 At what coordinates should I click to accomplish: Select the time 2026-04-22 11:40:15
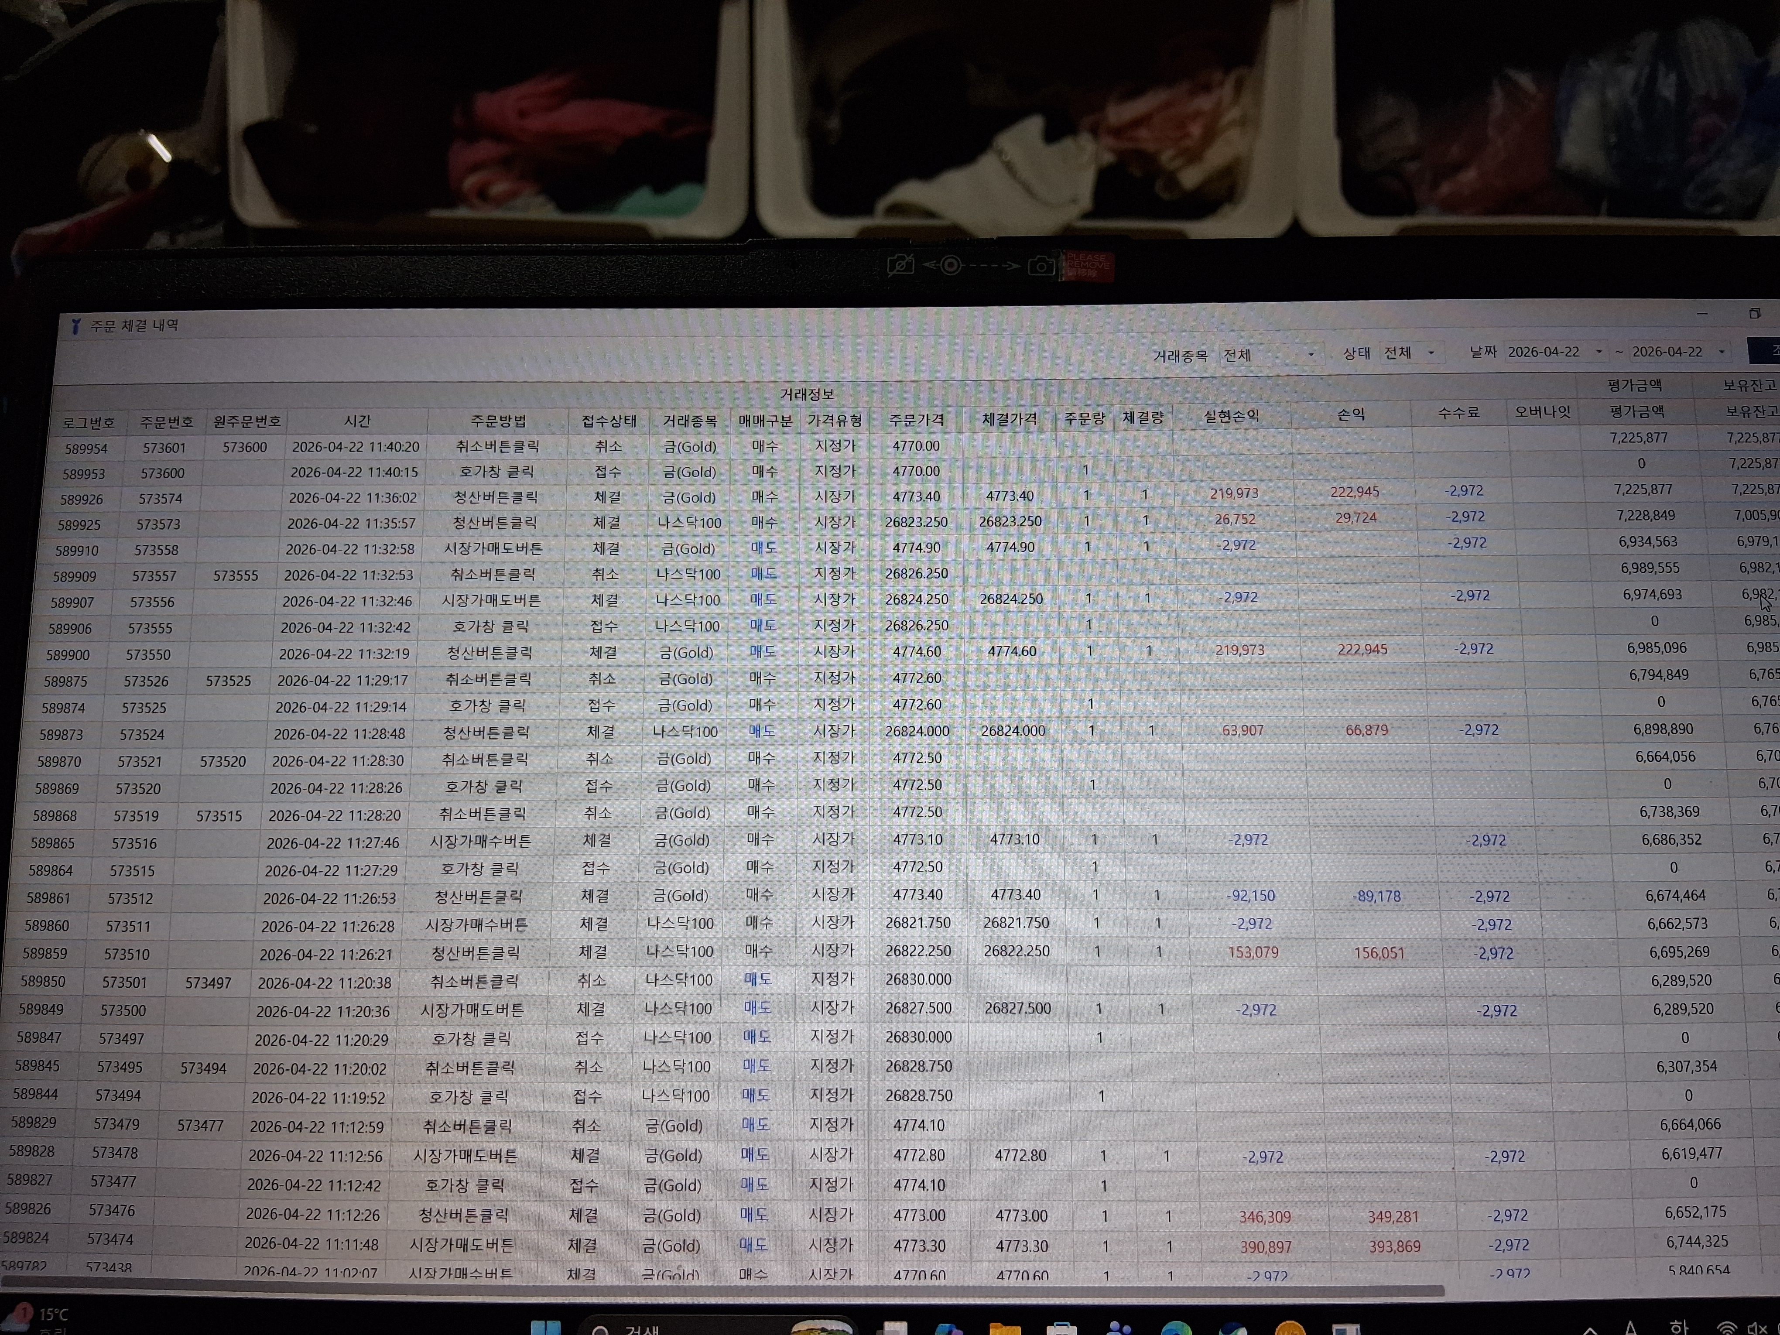tap(354, 472)
